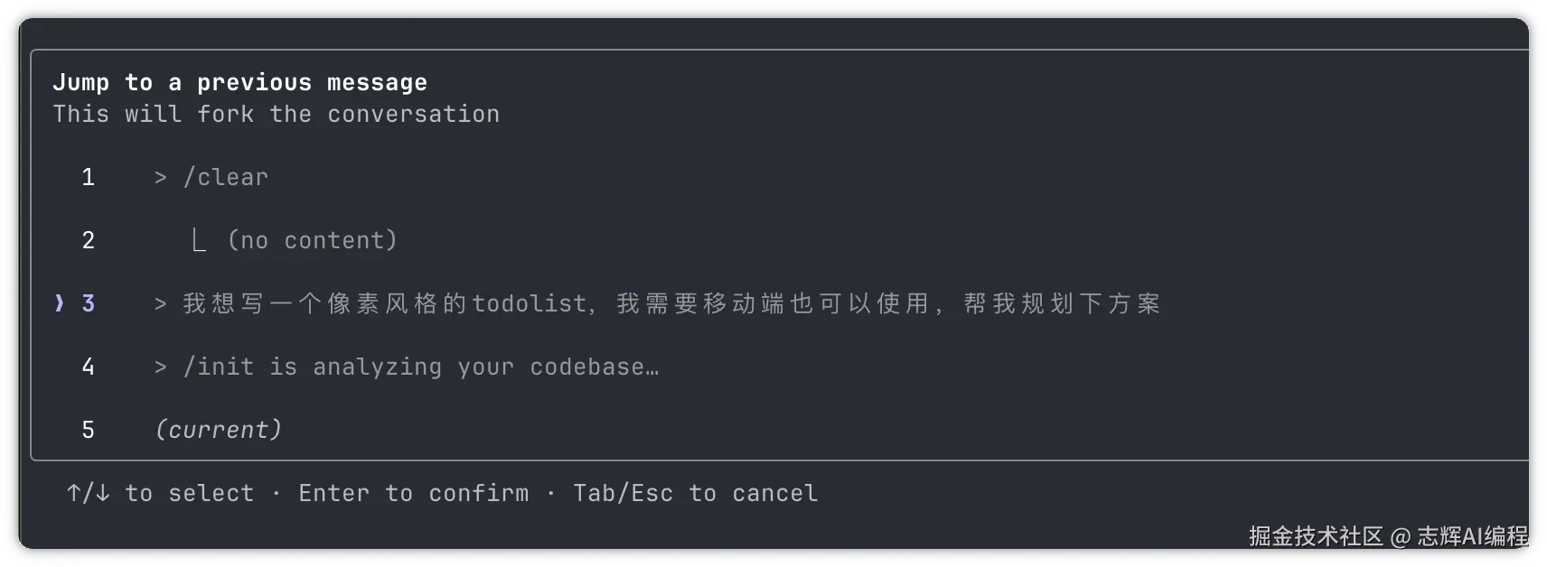
Task: Click the row number 5
Action: tap(88, 430)
